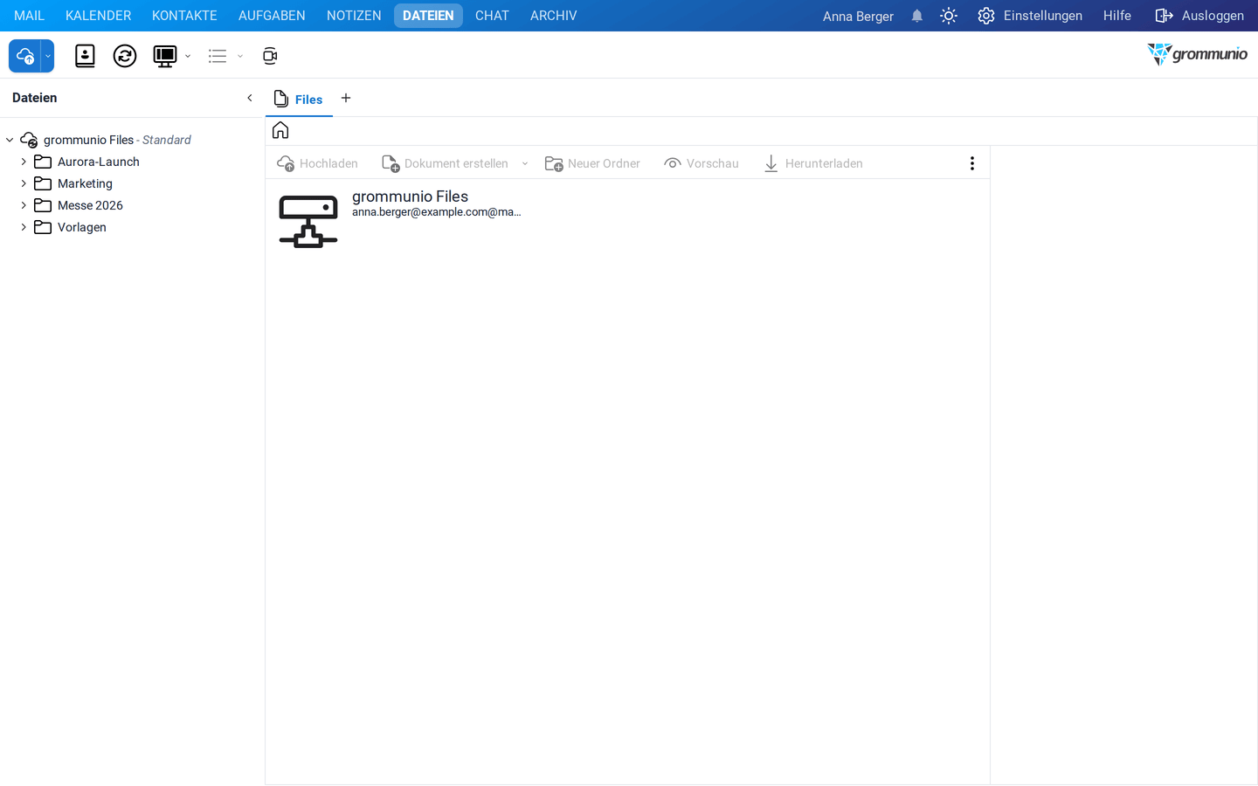Open the monitor view dropdown arrow
The height and width of the screenshot is (786, 1258).
(188, 56)
